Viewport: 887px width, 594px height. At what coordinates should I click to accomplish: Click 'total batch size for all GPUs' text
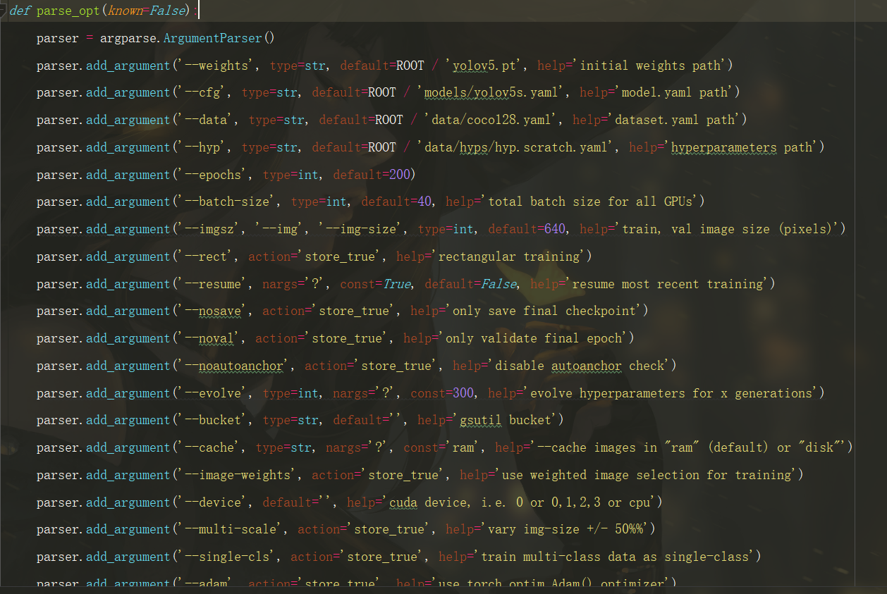[589, 202]
